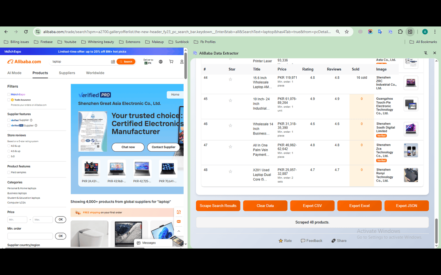Viewport: 441px width, 275px height.
Task: Click Chat now button
Action: [x=128, y=147]
